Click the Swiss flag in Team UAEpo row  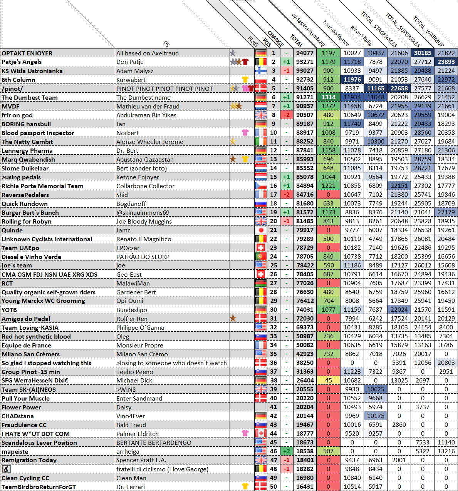click(261, 248)
